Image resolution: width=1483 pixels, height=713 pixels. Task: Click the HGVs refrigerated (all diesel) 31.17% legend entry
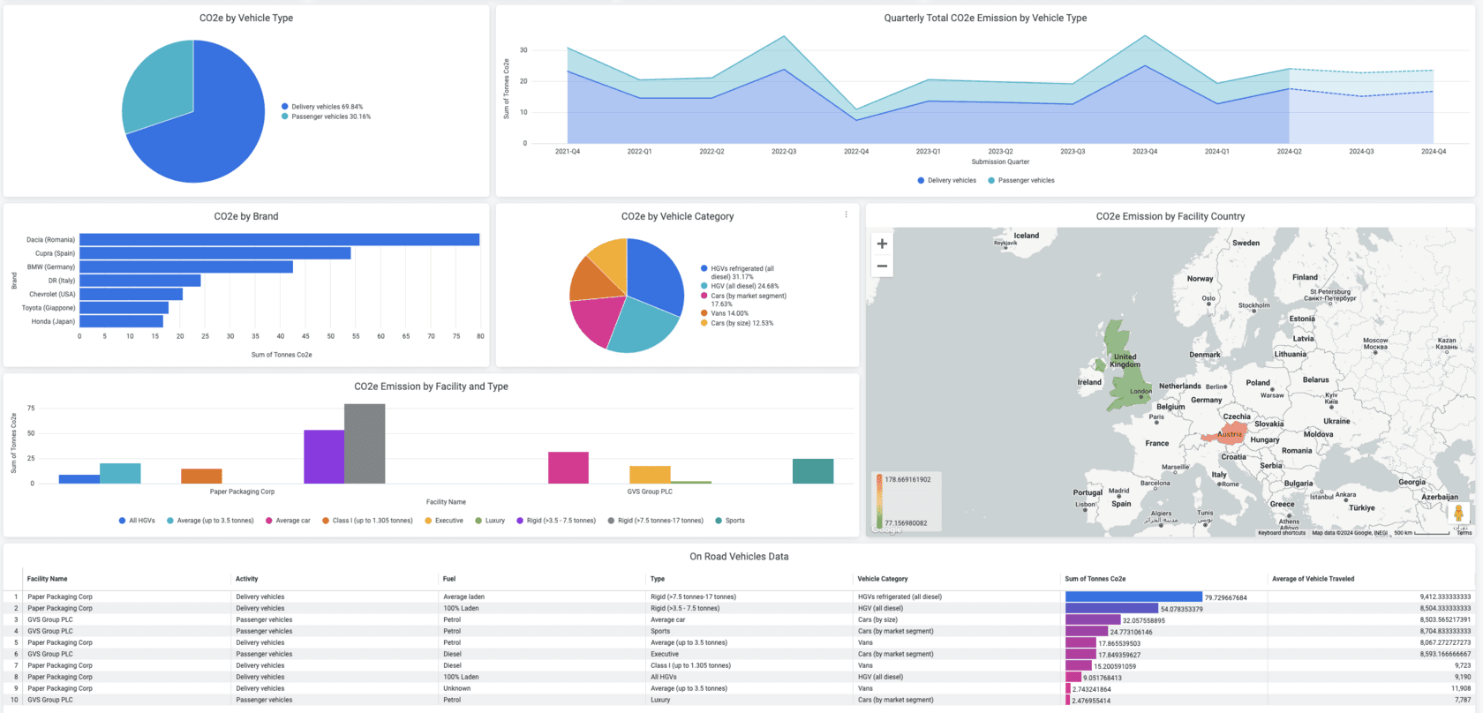pyautogui.click(x=738, y=273)
